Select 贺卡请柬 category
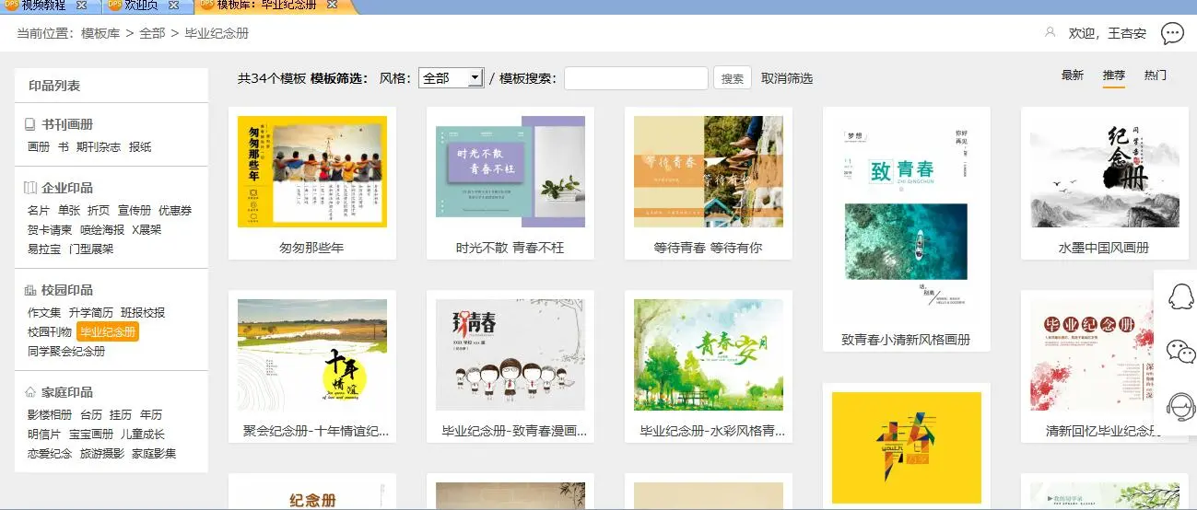The width and height of the screenshot is (1197, 510). coord(51,230)
